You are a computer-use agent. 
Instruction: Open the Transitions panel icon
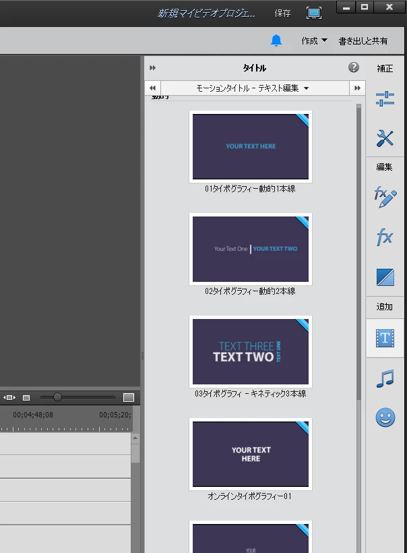coord(385,277)
